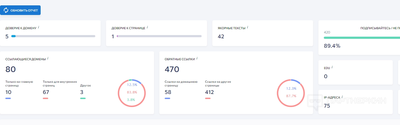Open info icon next to ДОВЕРИЕ К ДОМЕНУ
Viewport: 400px width, 125px height.
[38, 27]
